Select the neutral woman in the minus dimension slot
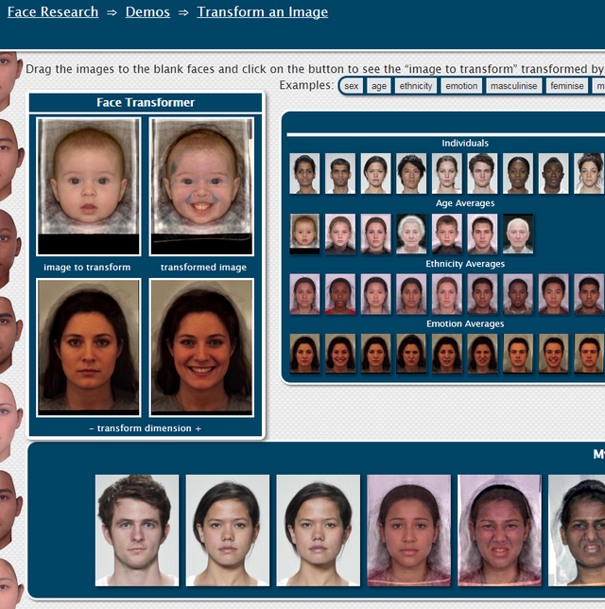 click(x=89, y=348)
